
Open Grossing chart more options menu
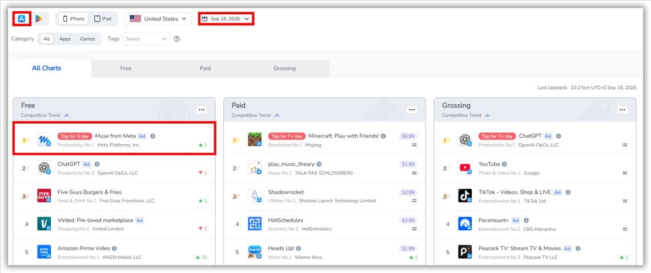click(x=622, y=110)
